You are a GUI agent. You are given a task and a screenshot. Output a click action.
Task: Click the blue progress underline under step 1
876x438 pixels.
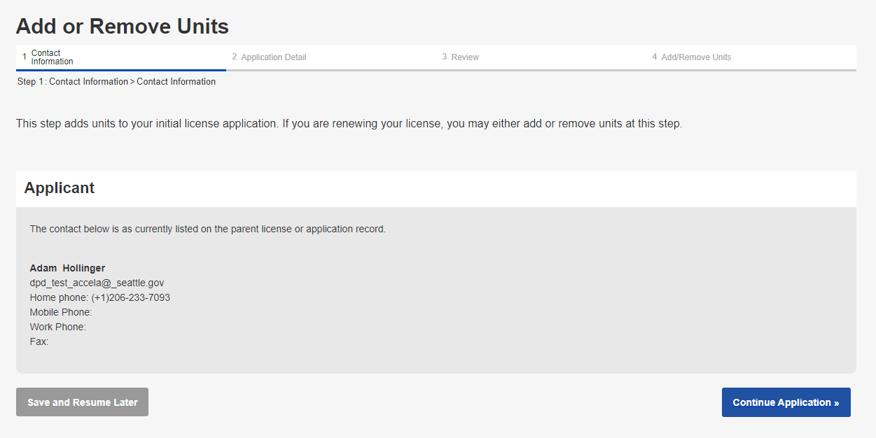[120, 70]
